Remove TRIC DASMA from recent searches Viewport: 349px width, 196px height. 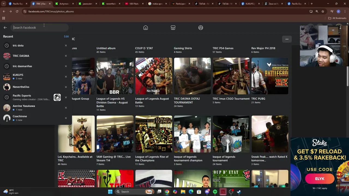66,56
